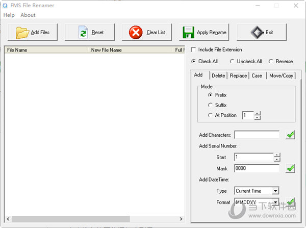306x228 pixels.
Task: Open the About menu
Action: click(28, 15)
